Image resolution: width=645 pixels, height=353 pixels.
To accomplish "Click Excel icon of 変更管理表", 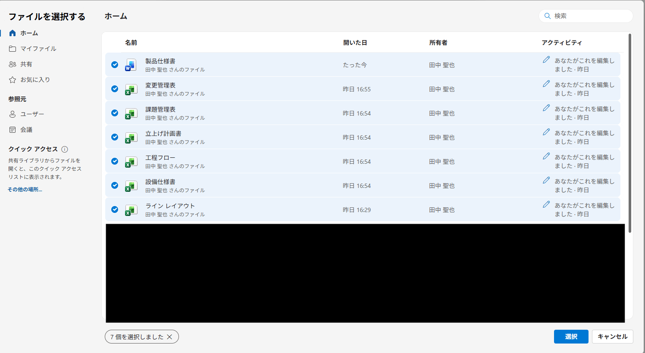I will pyautogui.click(x=131, y=89).
